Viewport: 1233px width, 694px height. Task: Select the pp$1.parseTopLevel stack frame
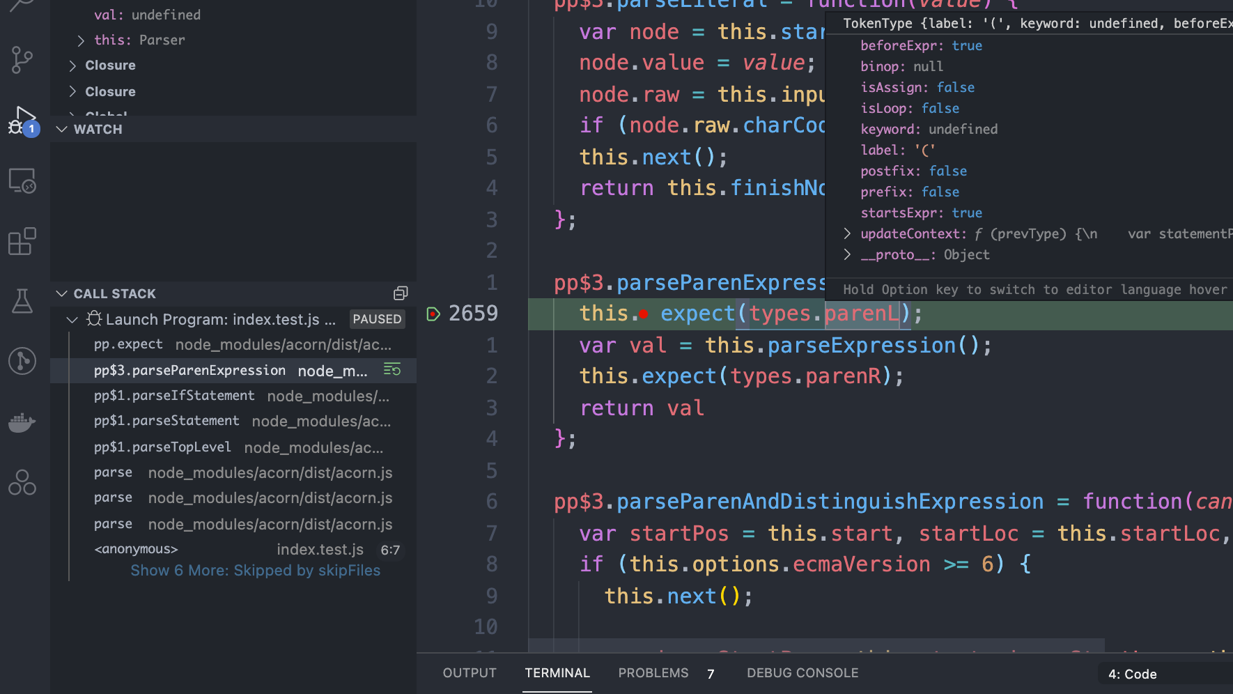pos(233,447)
